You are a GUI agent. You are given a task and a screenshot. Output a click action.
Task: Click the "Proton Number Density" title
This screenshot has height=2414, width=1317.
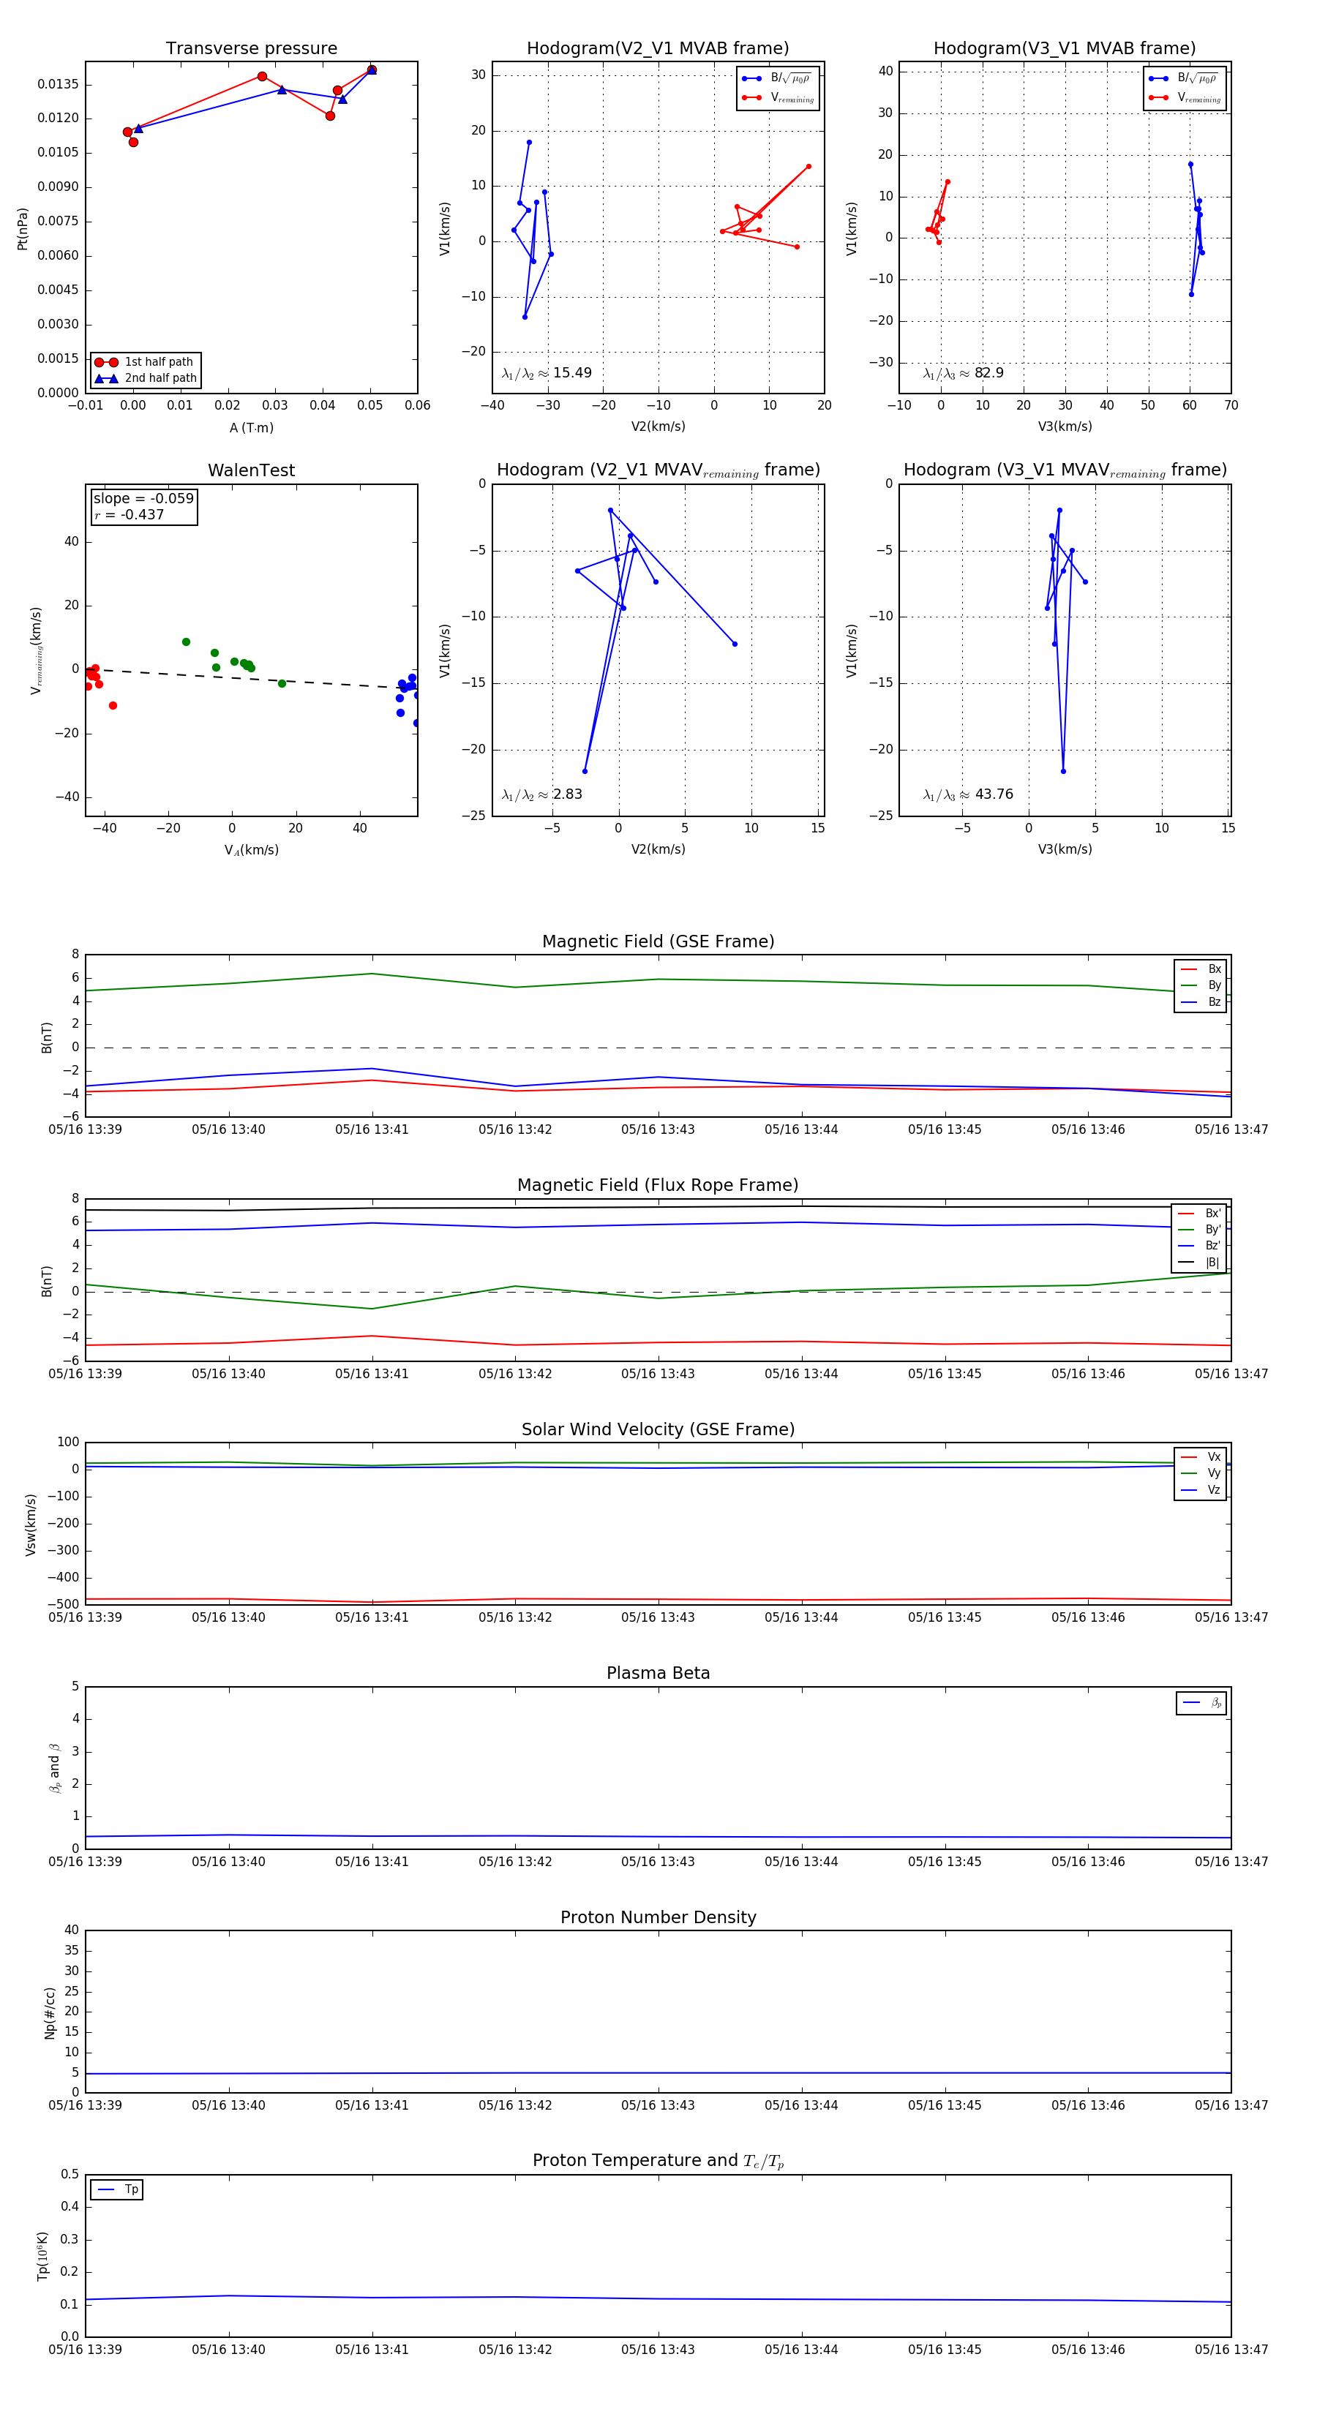point(658,1917)
